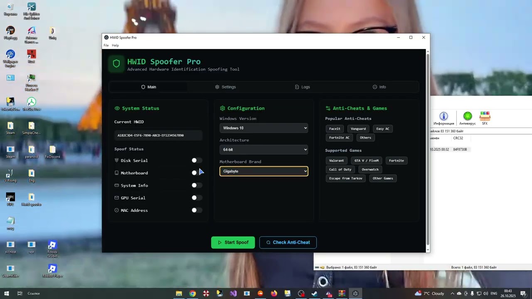Enable the GPU Serial spoof switch
The image size is (532, 299).
197,198
